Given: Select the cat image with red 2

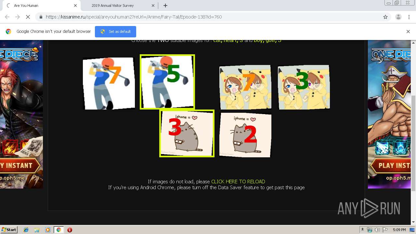Looking at the screenshot, I should coord(245,135).
